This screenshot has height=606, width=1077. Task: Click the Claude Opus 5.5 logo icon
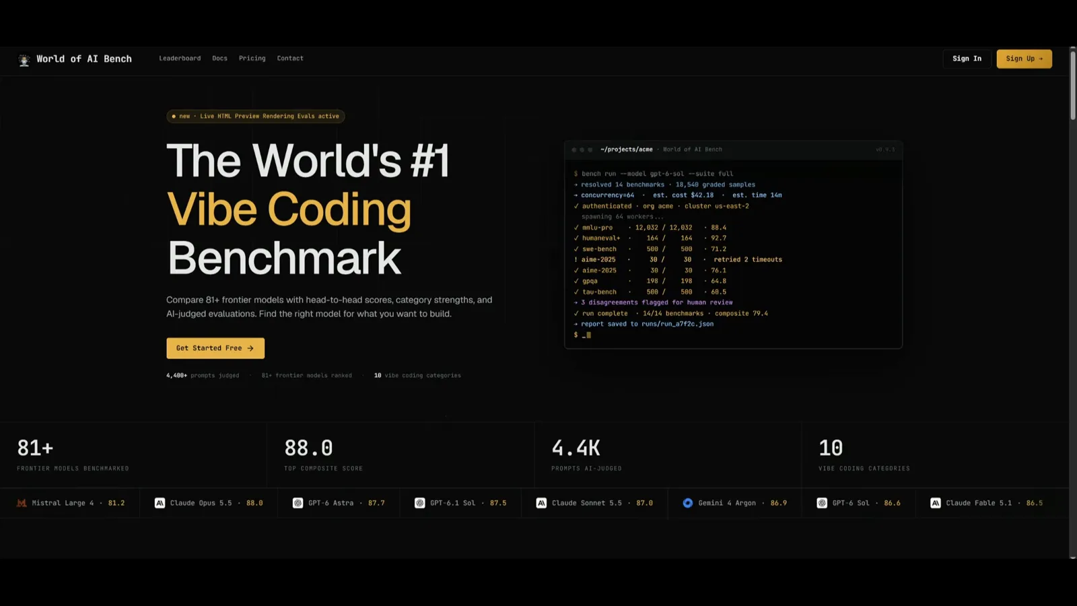[160, 503]
